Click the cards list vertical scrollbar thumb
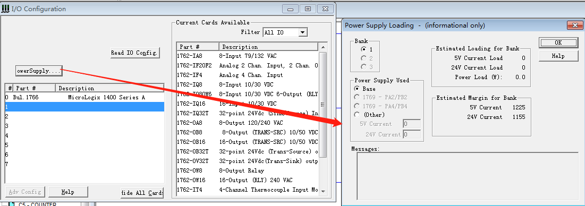The height and width of the screenshot is (206, 585). (323, 105)
